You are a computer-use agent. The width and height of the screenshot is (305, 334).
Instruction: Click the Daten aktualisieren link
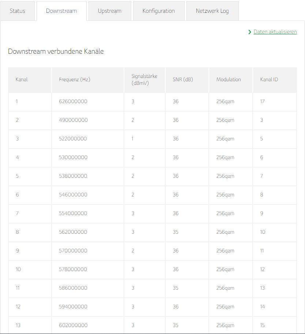(x=275, y=32)
